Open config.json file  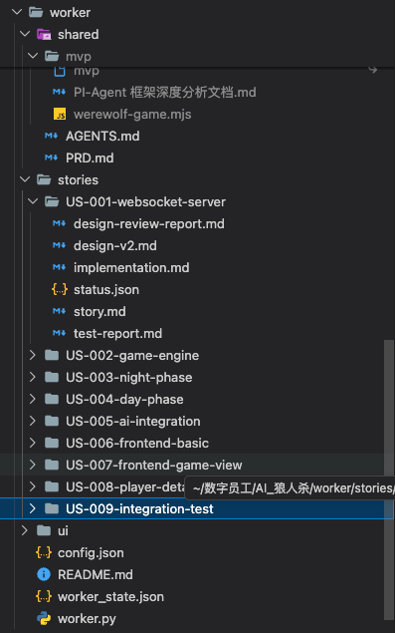pyautogui.click(x=91, y=552)
